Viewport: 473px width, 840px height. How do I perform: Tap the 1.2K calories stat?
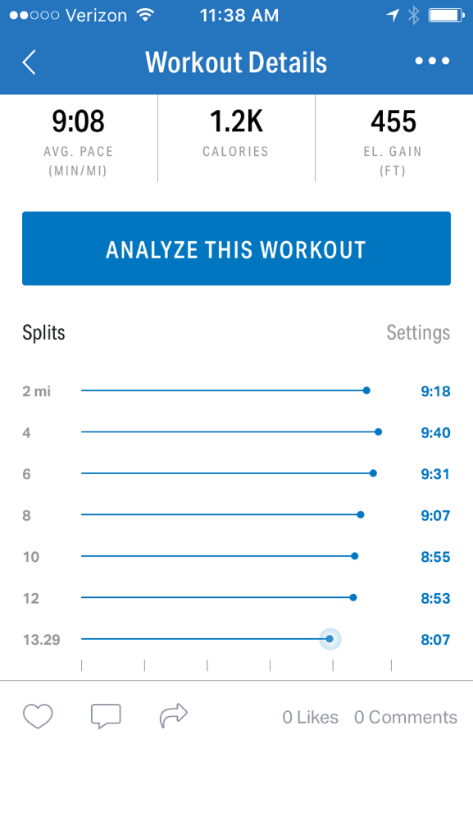tap(236, 132)
